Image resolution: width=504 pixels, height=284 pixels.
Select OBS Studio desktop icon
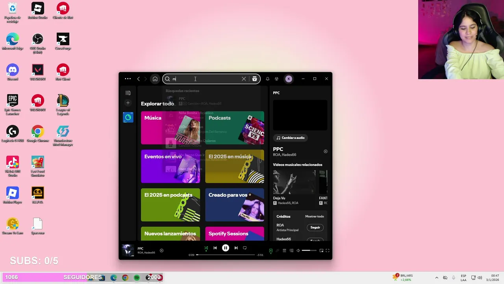[x=38, y=43]
